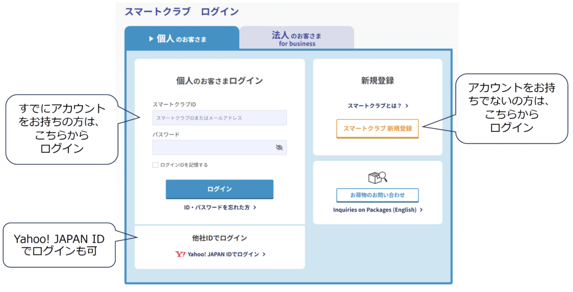
Task: Focus the スマートクラブID input field
Action: pos(219,118)
